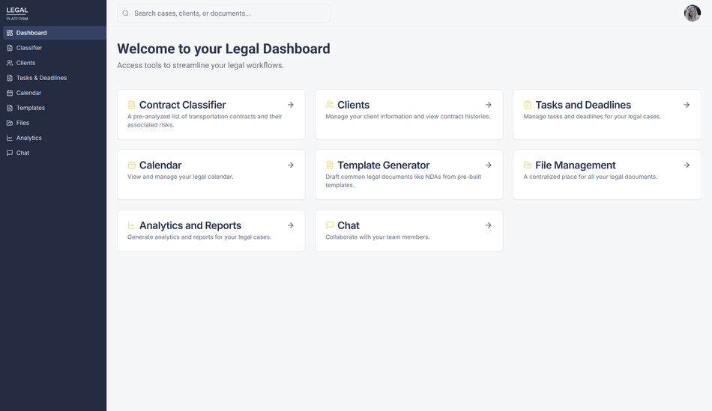712x411 pixels.
Task: Click the Dashboard icon in the sidebar
Action: (10, 33)
